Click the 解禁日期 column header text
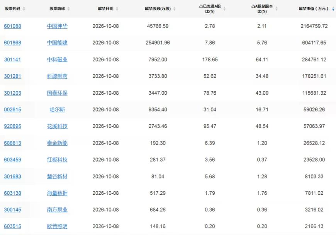Image resolution: width=336 pixels, height=235 pixels. point(105,9)
